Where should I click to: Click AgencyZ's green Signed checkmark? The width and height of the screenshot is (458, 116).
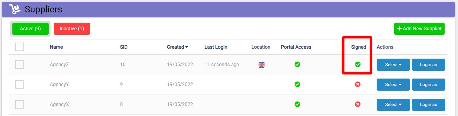(x=358, y=64)
